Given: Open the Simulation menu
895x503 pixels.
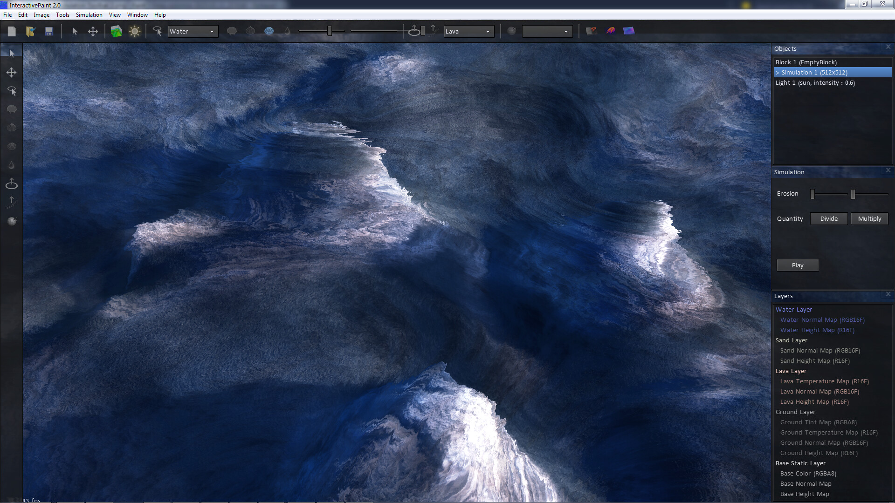Looking at the screenshot, I should click(89, 14).
